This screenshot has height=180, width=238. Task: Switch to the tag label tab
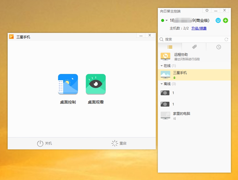(x=194, y=47)
